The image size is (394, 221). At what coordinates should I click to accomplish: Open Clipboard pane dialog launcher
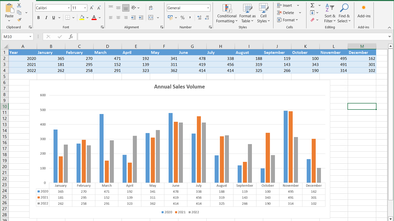(x=30, y=27)
